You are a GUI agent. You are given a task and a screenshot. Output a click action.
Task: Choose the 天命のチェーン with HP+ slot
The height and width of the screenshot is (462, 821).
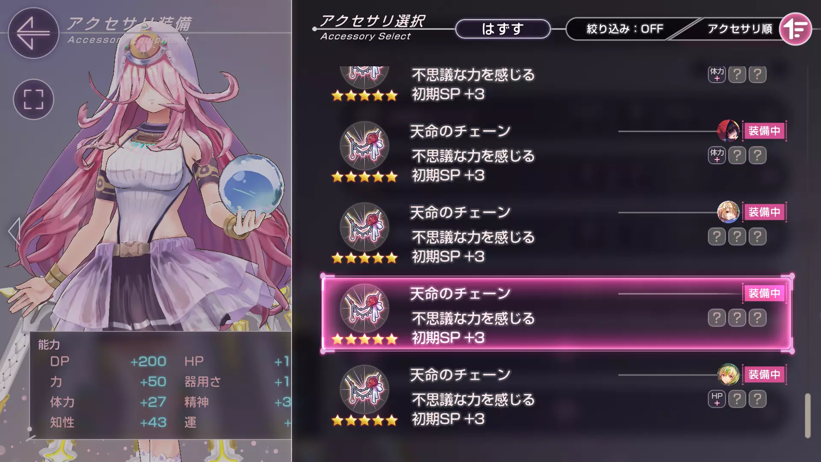tap(556, 395)
